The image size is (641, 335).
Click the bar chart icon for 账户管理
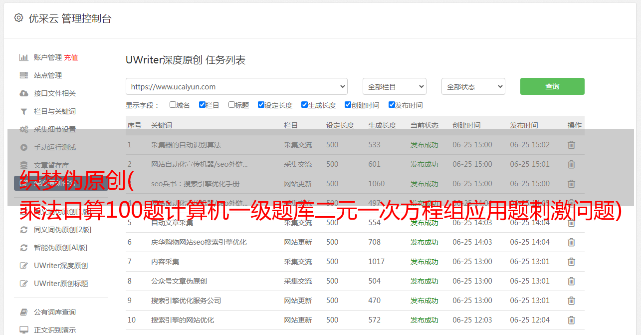(23, 57)
